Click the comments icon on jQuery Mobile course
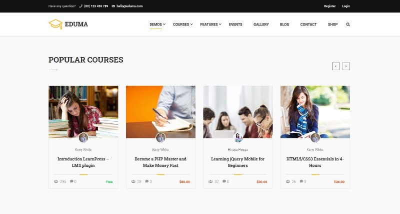 pos(224,181)
